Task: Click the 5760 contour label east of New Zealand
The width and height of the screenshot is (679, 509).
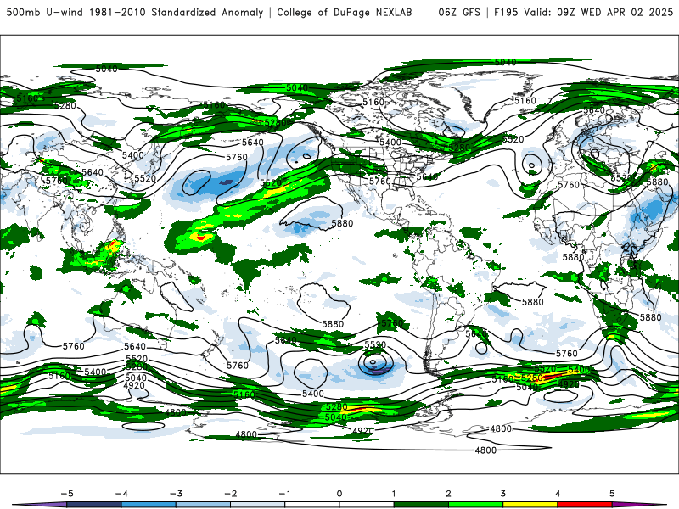Action: [238, 366]
